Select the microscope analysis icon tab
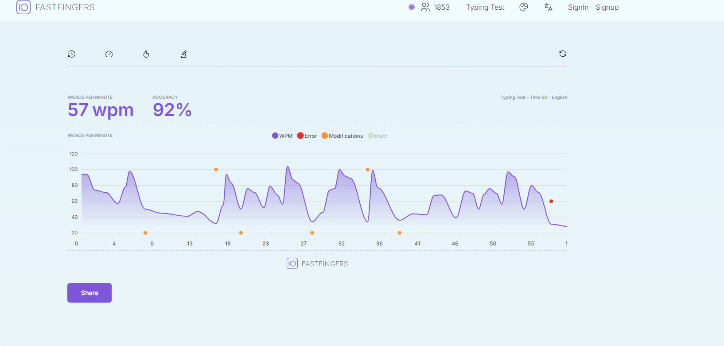The height and width of the screenshot is (346, 724). point(183,54)
